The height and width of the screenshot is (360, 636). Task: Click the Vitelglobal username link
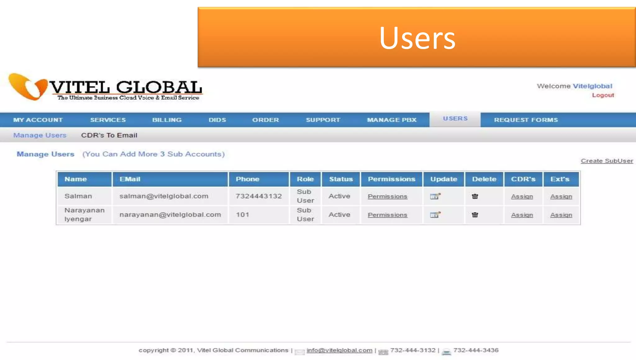tap(592, 86)
